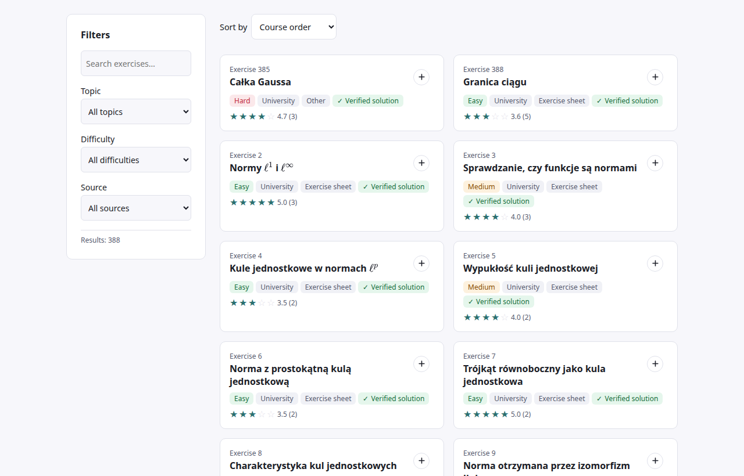Click University tag on Exercise 4 card
The image size is (744, 476).
pos(277,287)
